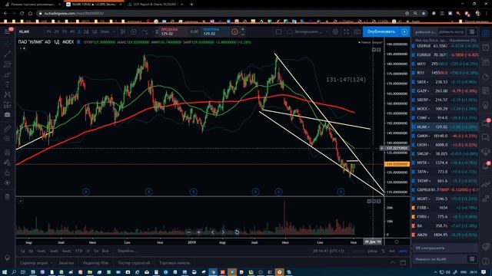Open chart settings gear icon
Viewport: 492px width, 276px height.
(335, 31)
